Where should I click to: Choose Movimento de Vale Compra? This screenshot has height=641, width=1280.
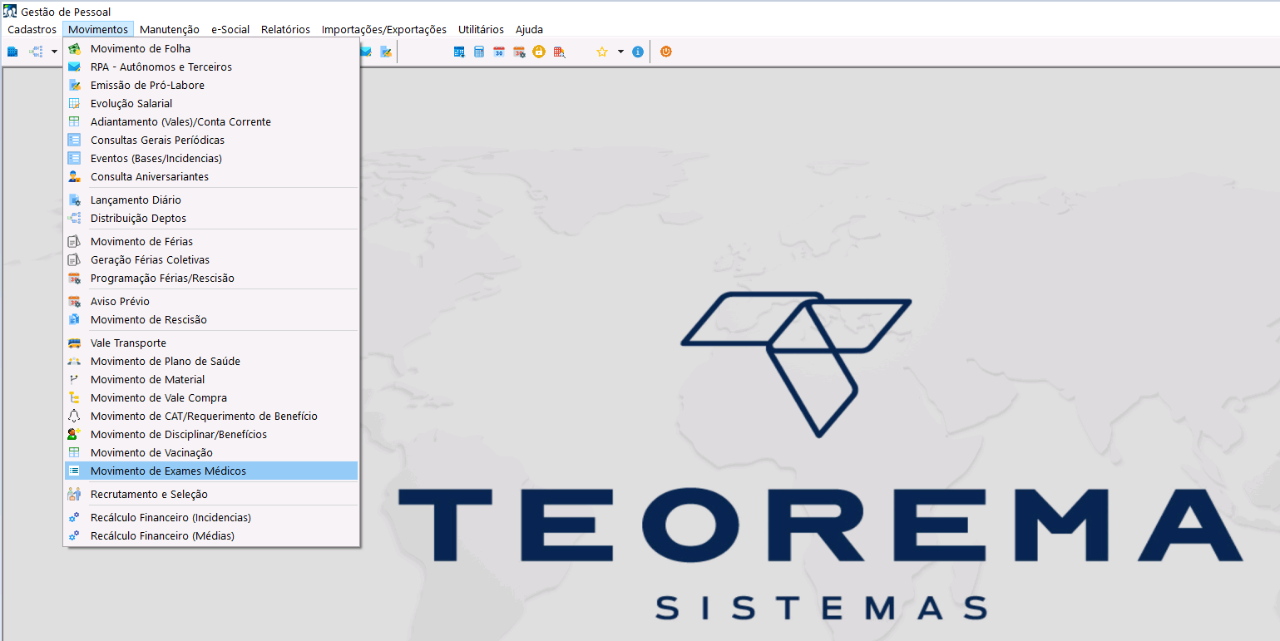click(x=211, y=398)
